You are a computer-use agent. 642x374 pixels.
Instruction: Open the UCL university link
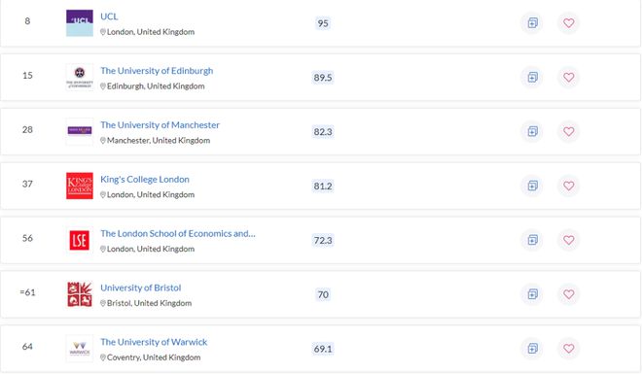109,17
